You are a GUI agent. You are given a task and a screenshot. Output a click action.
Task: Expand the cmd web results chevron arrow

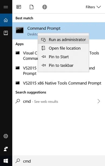(99, 101)
